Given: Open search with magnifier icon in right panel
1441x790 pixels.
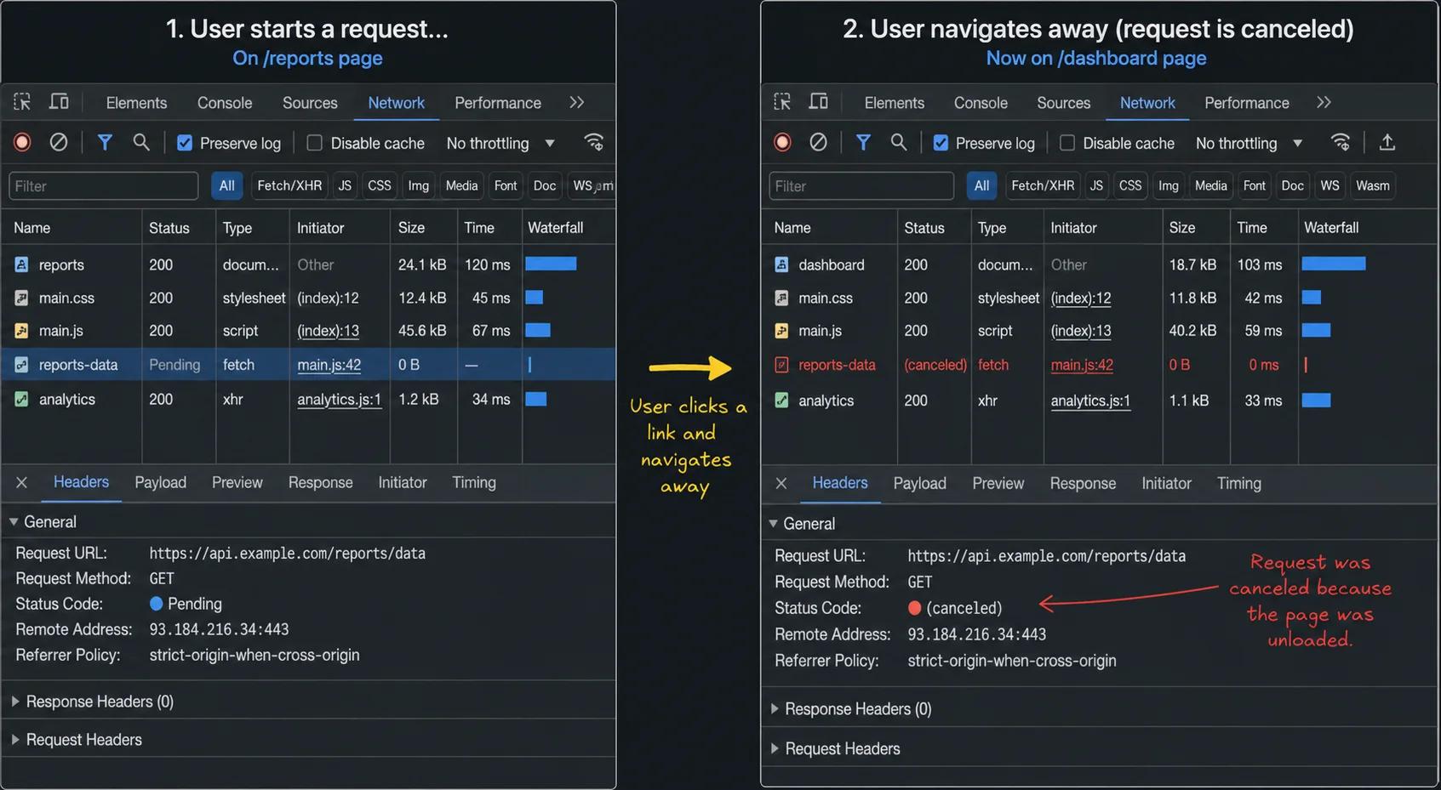Looking at the screenshot, I should coord(899,142).
